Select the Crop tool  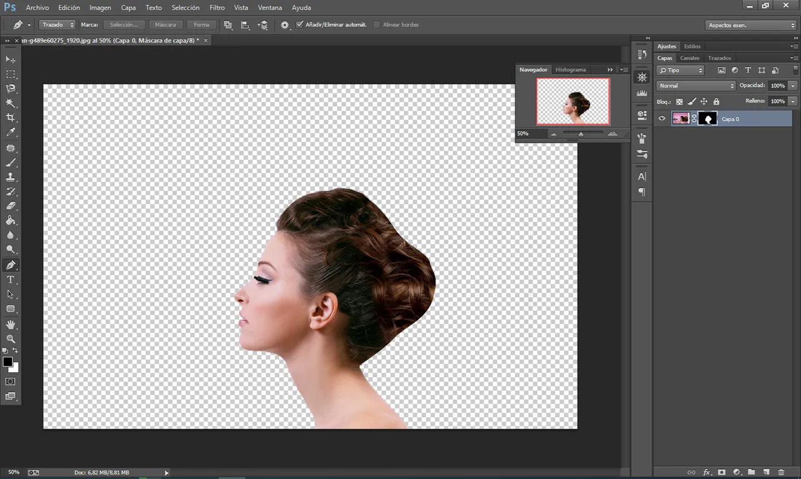coord(11,117)
